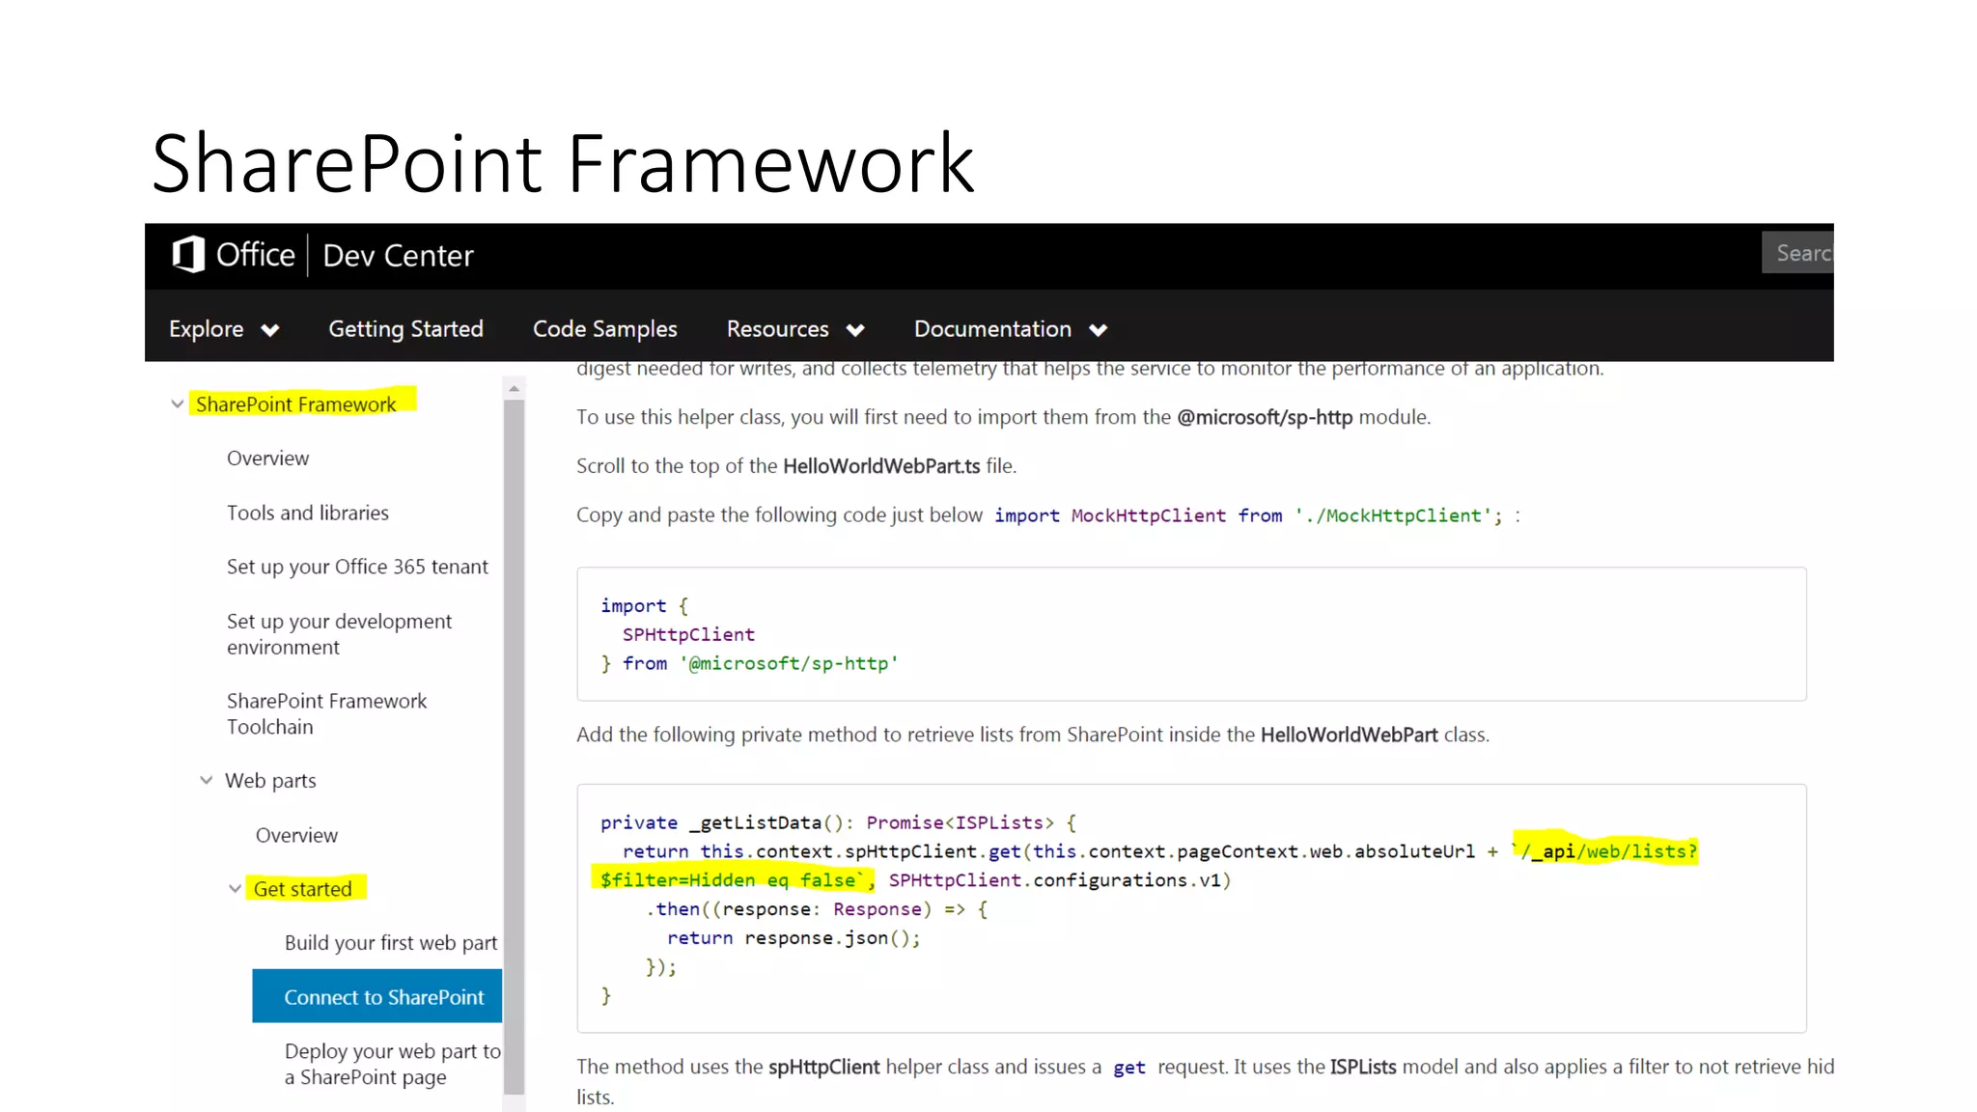
Task: Click the $filter=Hidden eq false text
Action: [730, 880]
